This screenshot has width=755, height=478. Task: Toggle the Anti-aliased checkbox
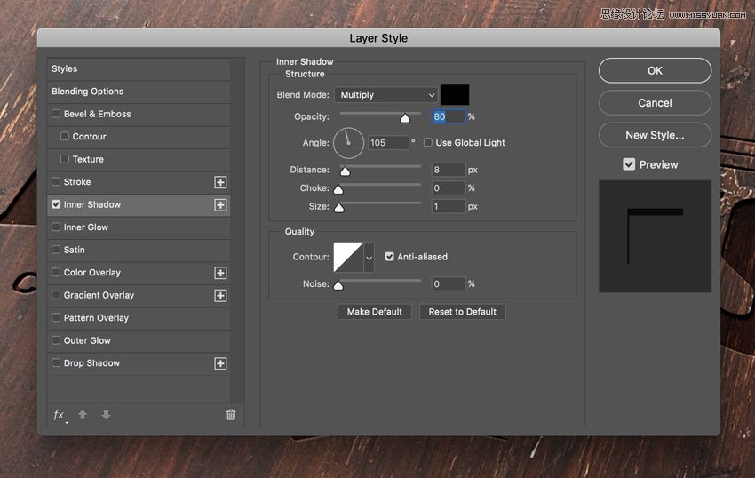point(390,257)
